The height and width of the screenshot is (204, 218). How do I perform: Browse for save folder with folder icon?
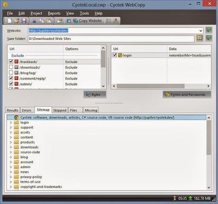(x=200, y=38)
